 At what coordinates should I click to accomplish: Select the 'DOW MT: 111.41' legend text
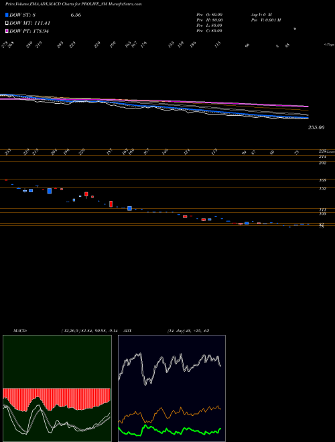(x=29, y=23)
